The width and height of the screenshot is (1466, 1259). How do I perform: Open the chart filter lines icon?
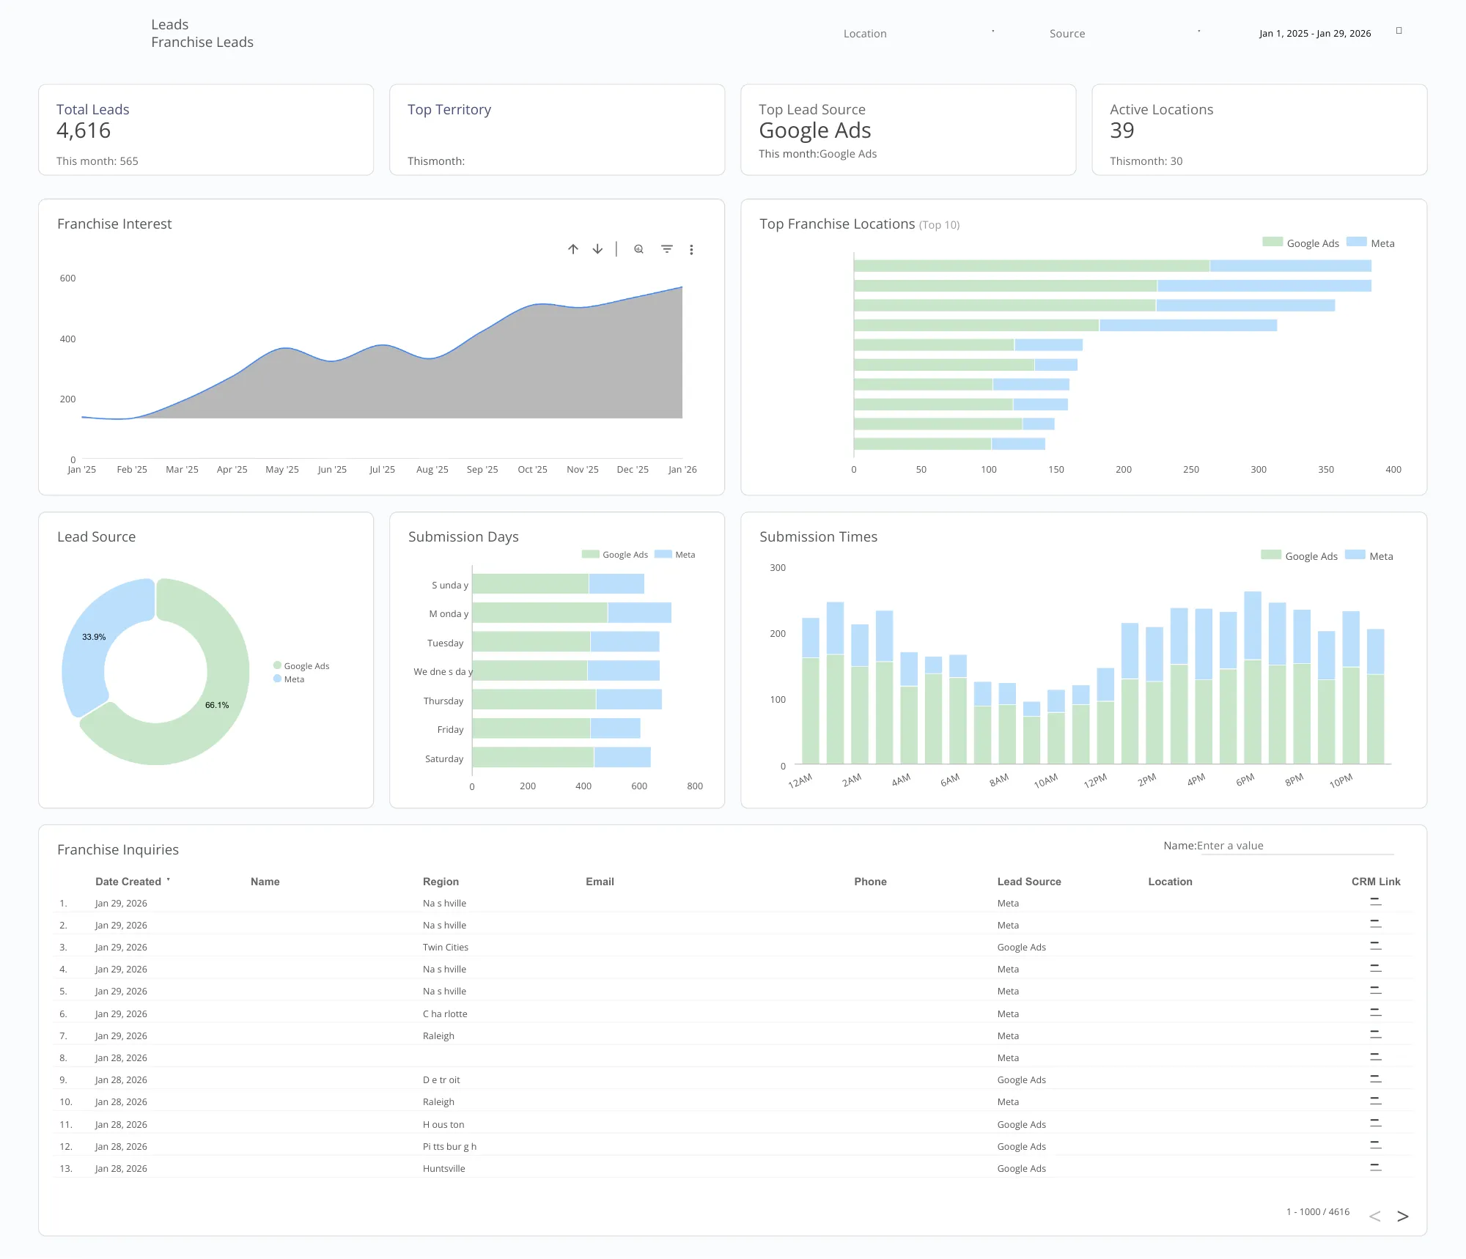point(667,249)
